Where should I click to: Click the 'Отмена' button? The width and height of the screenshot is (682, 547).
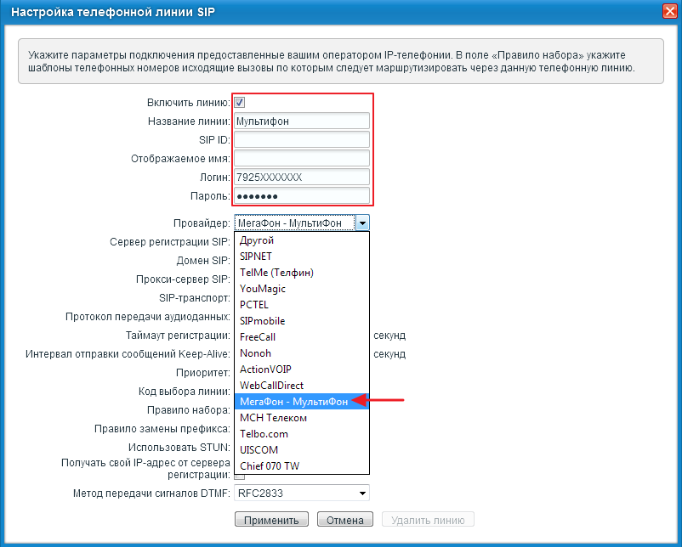coord(345,520)
